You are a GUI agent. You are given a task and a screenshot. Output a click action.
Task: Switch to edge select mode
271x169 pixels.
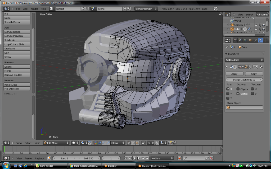point(133,143)
